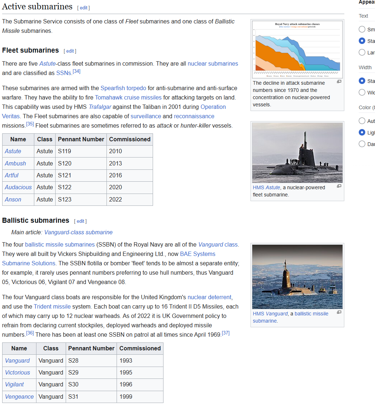Open Anson in the fleet table
This screenshot has width=375, height=412.
click(13, 199)
